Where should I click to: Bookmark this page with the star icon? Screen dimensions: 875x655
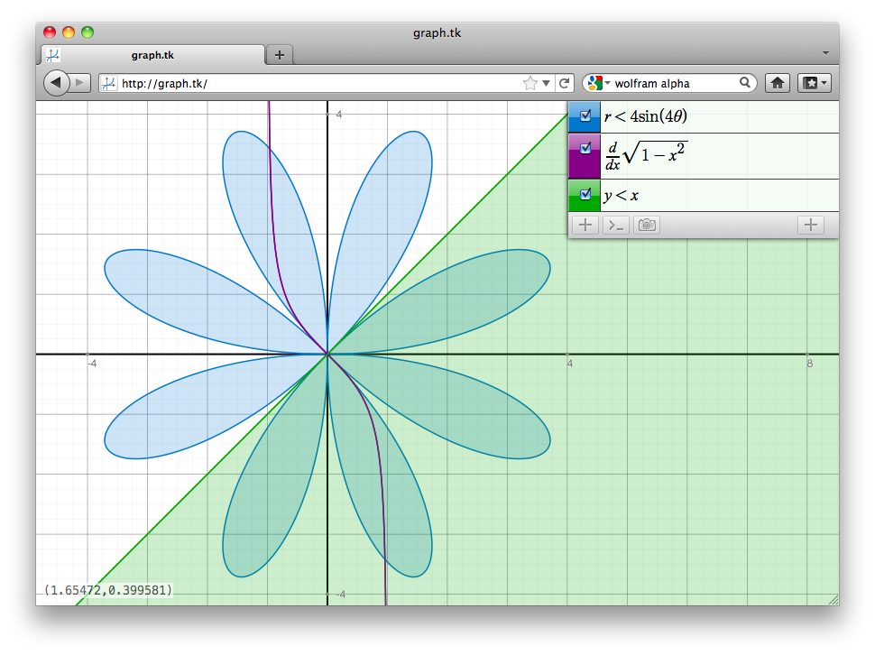(530, 83)
